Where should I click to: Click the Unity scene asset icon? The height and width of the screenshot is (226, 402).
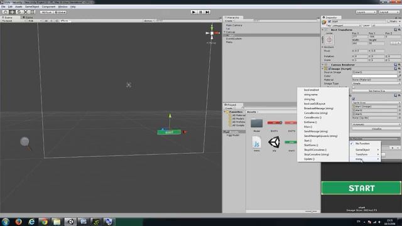274,142
